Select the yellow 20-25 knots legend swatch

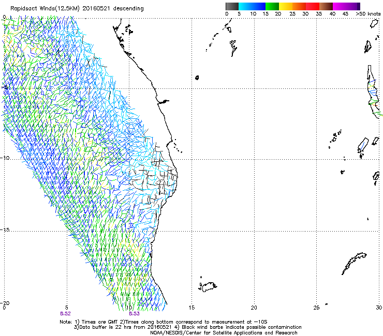pyautogui.click(x=286, y=6)
